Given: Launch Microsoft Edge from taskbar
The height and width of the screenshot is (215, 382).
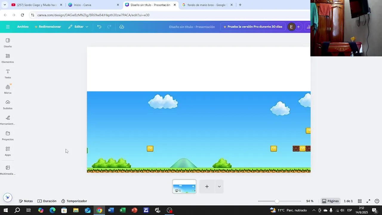Looking at the screenshot, I should point(53,210).
